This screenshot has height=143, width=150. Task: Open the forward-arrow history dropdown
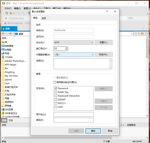(x=13, y=34)
